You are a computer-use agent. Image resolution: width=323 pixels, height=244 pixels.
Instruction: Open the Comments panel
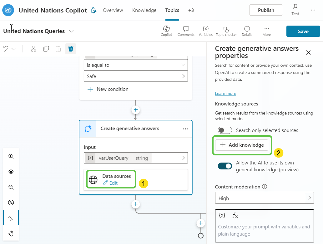[186, 31]
